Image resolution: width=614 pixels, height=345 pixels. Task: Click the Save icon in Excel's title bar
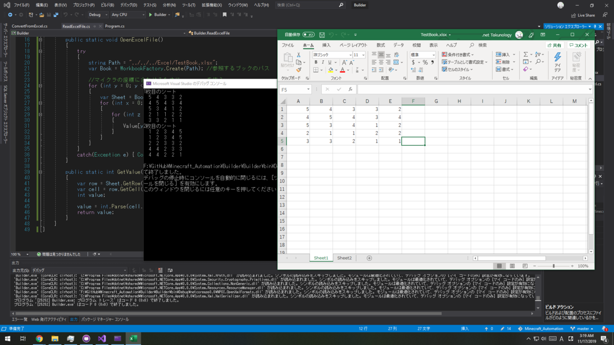coord(322,35)
